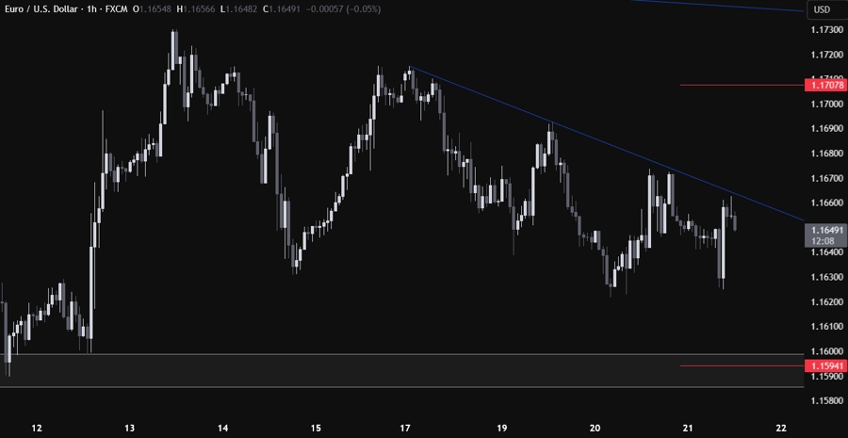
Task: Click the current price label 1.16491
Action: click(x=826, y=229)
